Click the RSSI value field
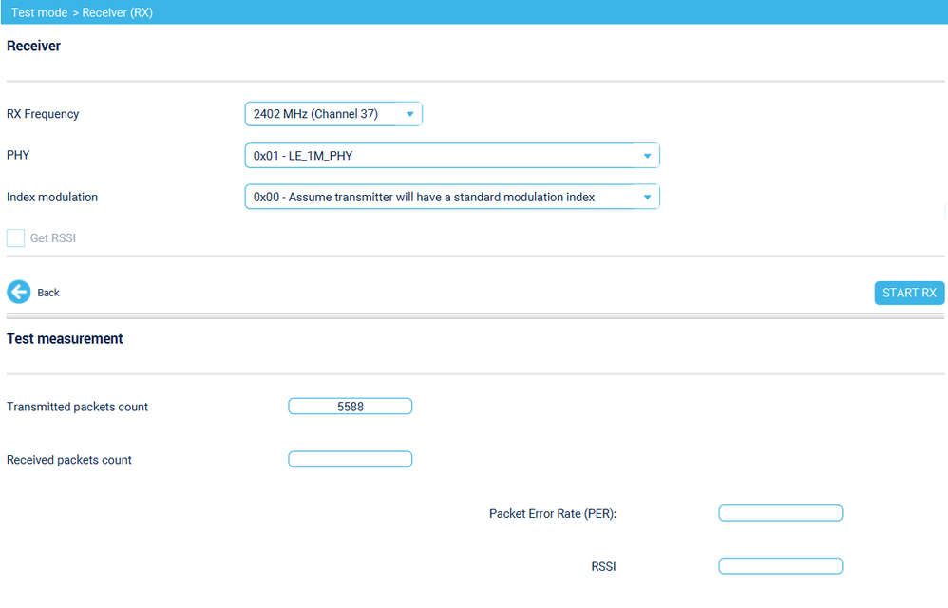This screenshot has height=608, width=948. tap(781, 566)
